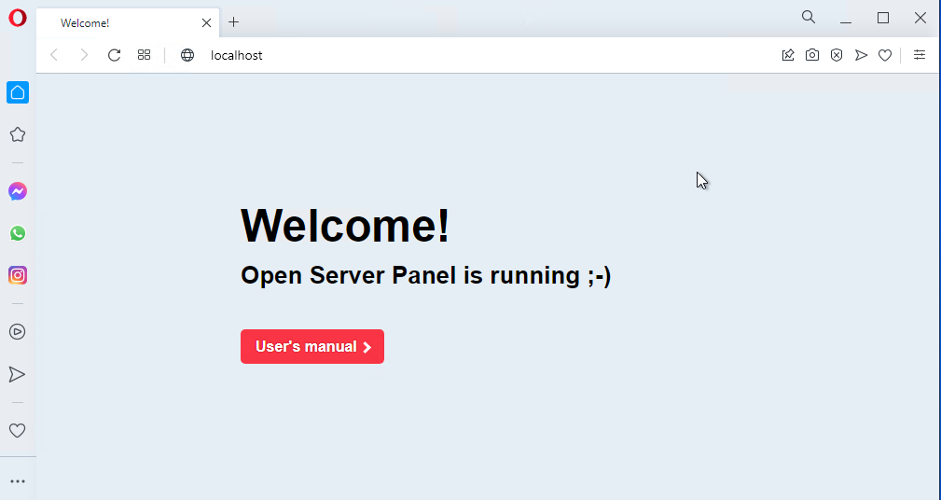This screenshot has height=500, width=941.
Task: Select the Welcome! tab
Action: point(128,22)
